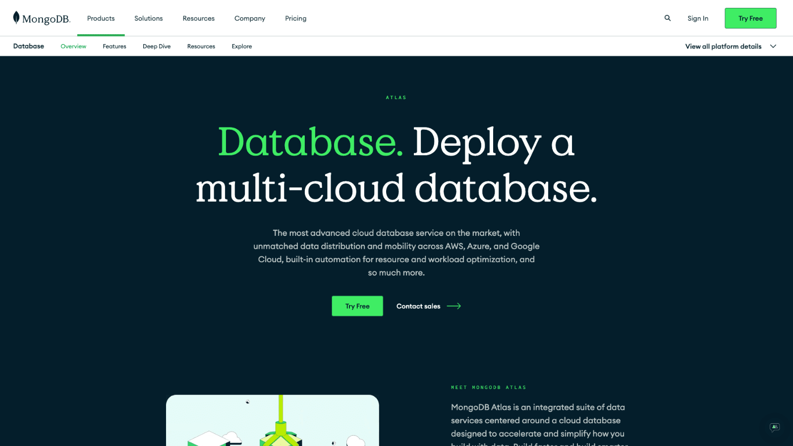
Task: Open the chat assistant icon
Action: tap(775, 427)
